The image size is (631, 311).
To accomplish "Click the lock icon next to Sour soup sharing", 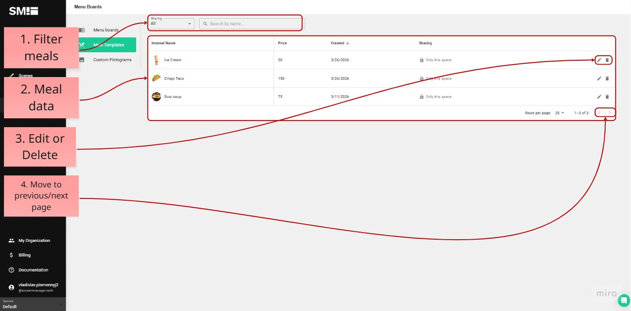I will click(421, 97).
